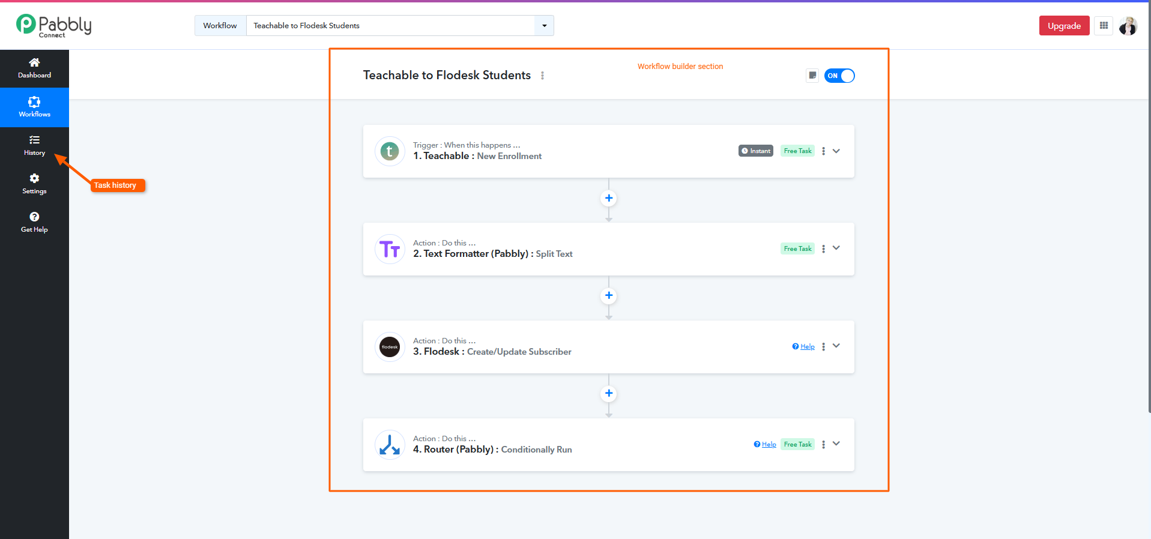
Task: Click '3. Flodesk : Create/Update Subscriber' text
Action: 492,352
